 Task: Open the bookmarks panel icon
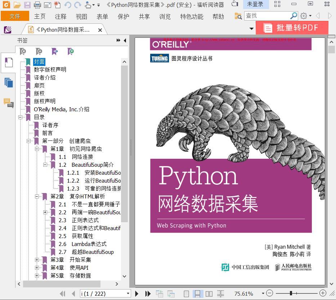click(x=9, y=63)
